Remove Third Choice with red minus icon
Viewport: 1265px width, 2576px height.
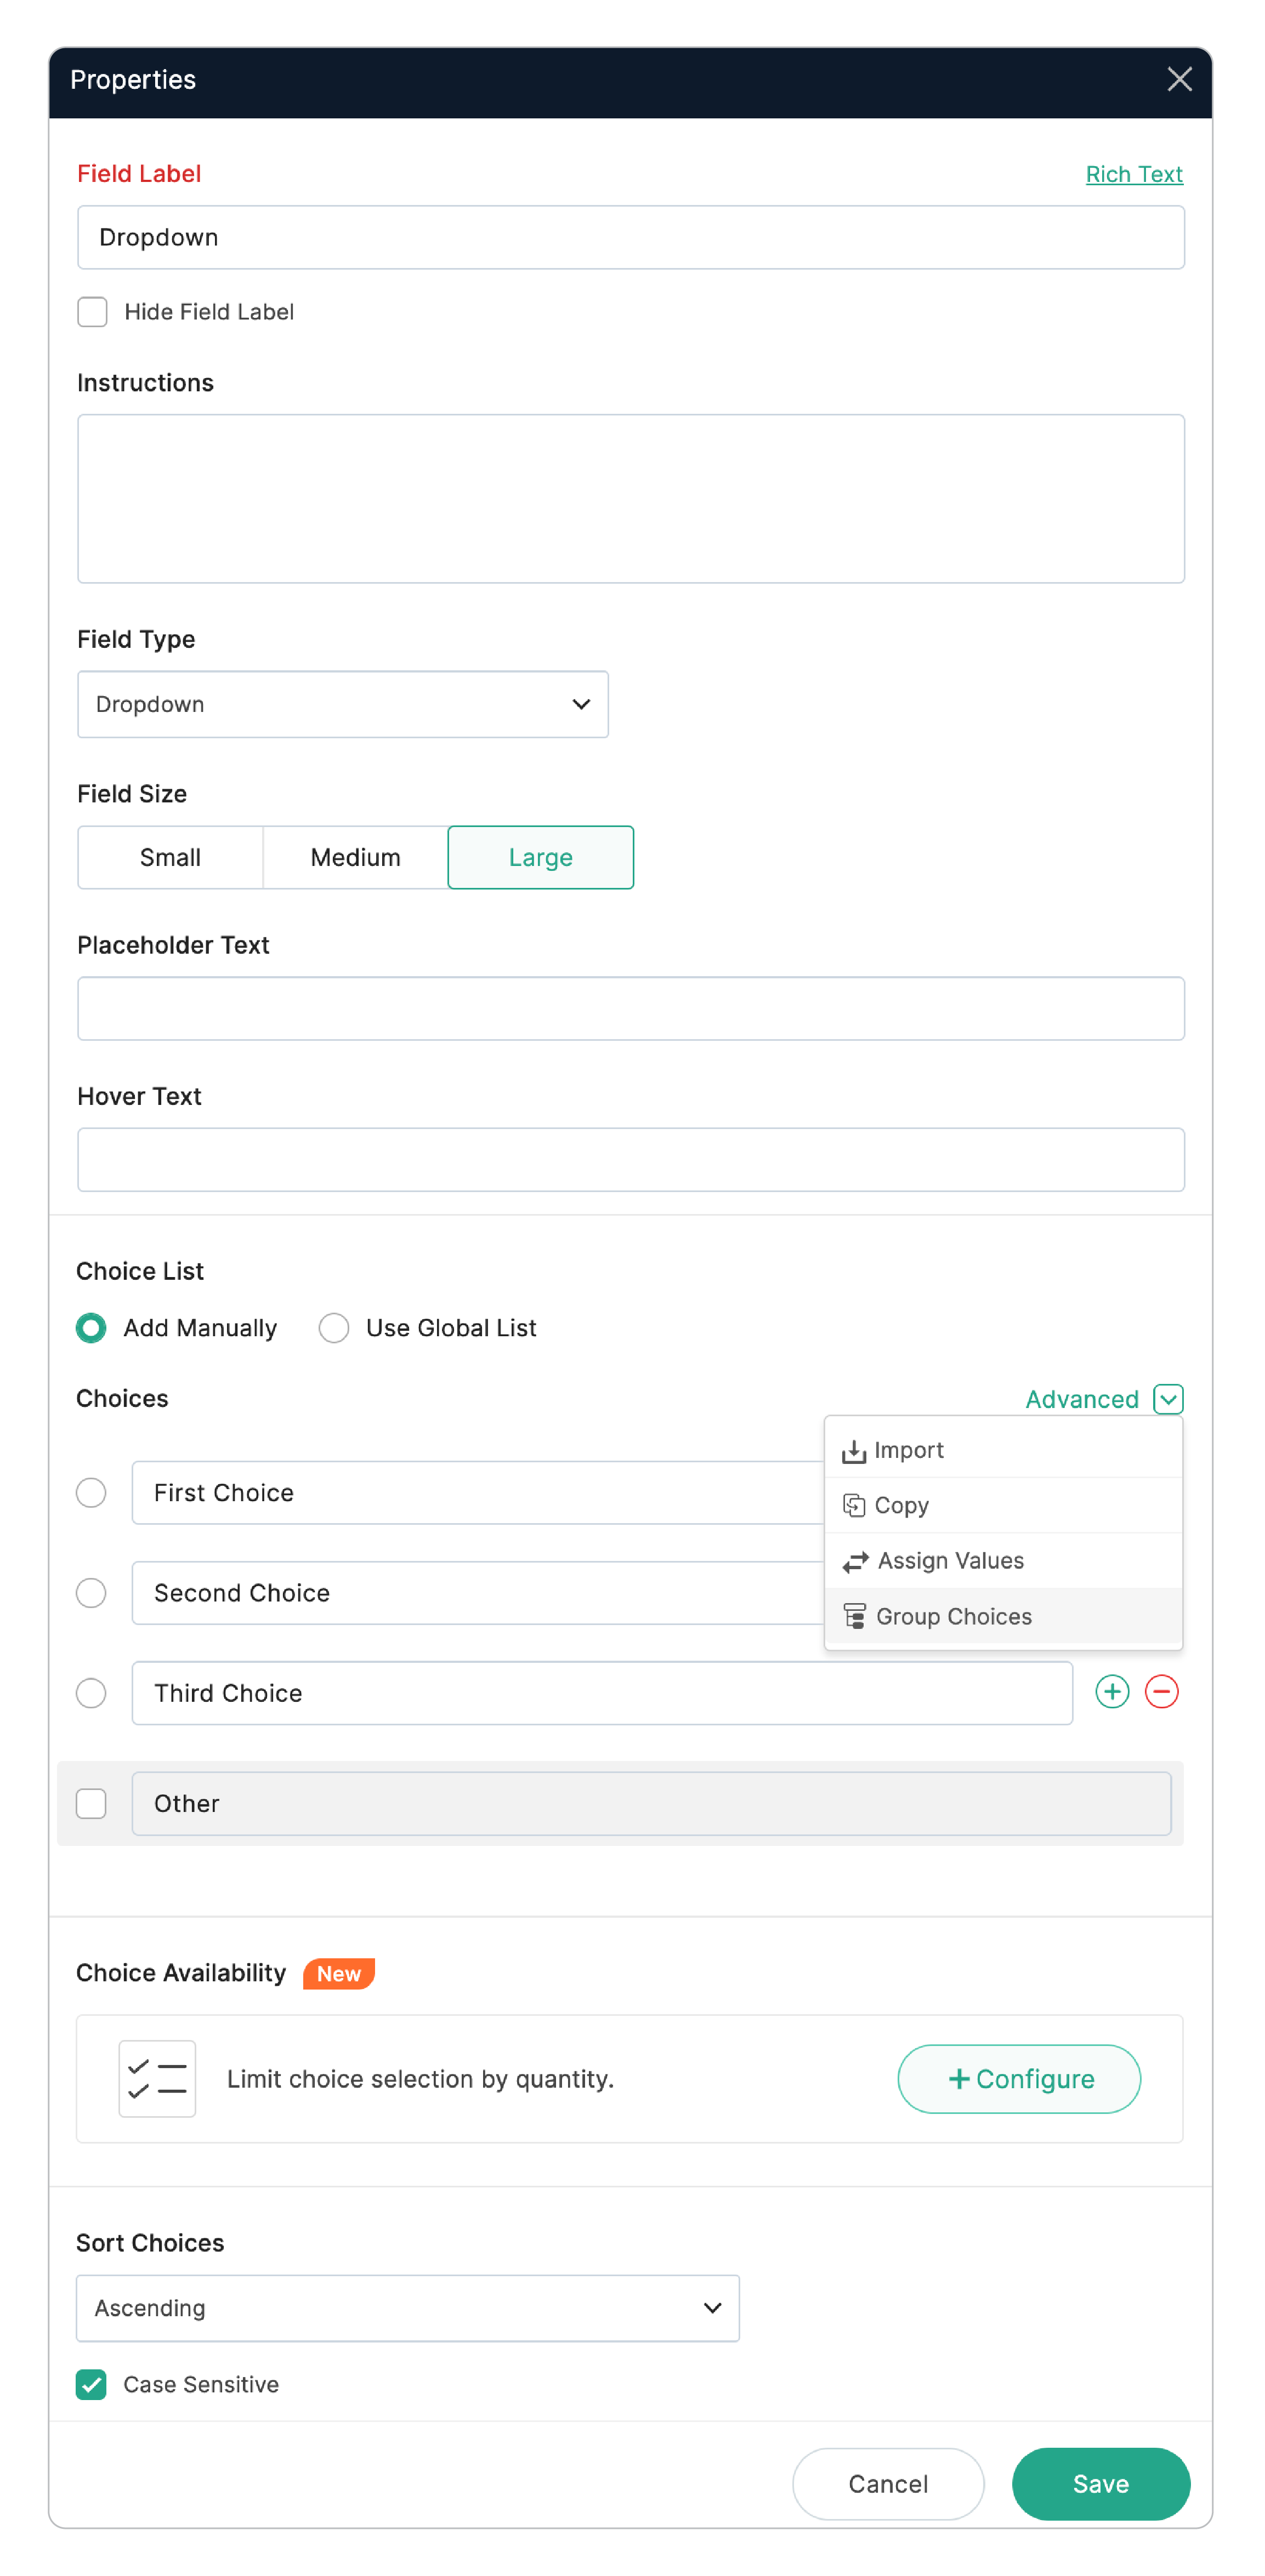pyautogui.click(x=1161, y=1691)
